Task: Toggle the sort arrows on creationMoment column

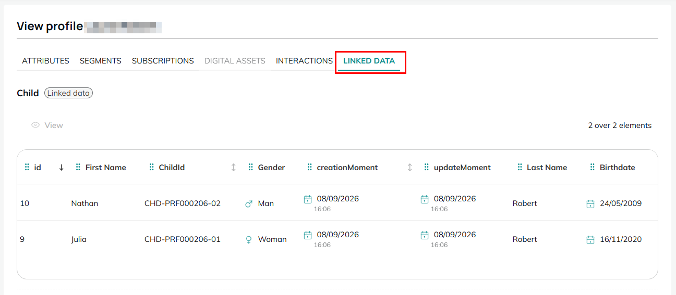Action: click(x=410, y=168)
